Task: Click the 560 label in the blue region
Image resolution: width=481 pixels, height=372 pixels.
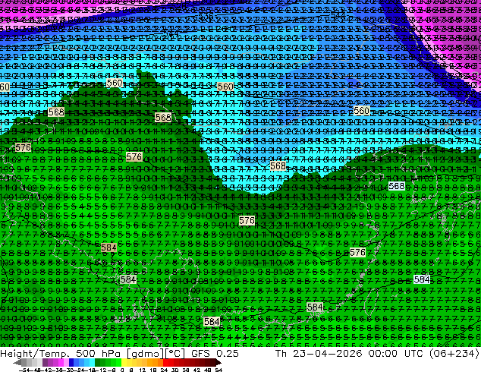Action: [x=361, y=111]
